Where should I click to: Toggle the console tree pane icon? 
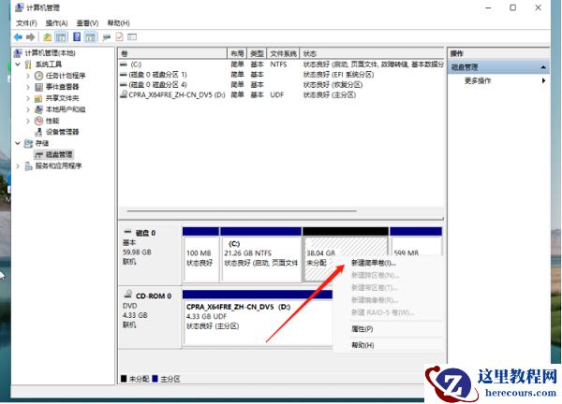click(x=61, y=36)
